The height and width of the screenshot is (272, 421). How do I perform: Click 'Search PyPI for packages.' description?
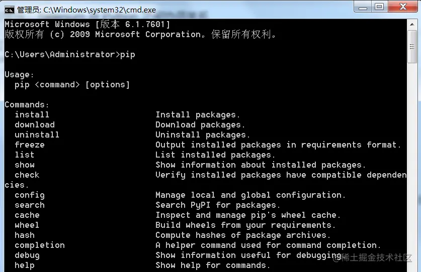[x=218, y=205]
